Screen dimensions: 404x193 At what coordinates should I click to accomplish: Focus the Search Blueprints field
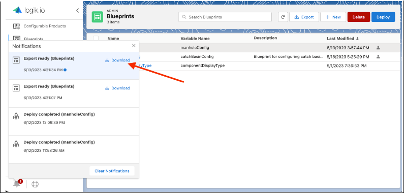(x=225, y=17)
